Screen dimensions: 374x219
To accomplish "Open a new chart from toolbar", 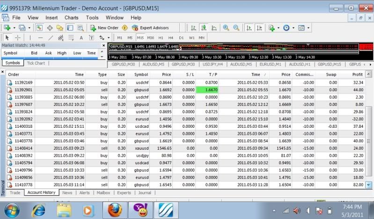I will [7, 28].
